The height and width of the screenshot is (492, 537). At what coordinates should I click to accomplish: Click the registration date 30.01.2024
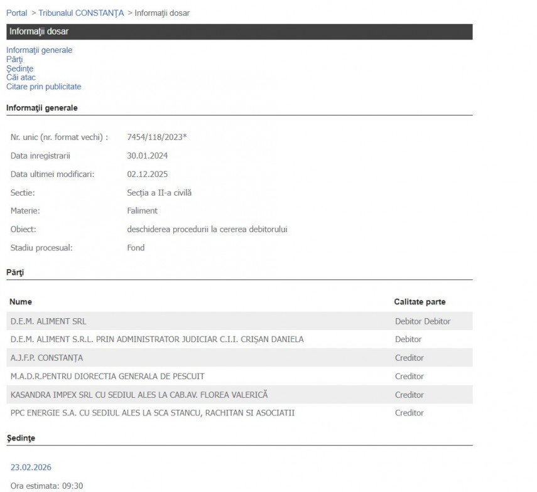point(147,156)
